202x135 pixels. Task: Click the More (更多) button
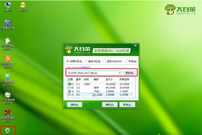(129, 73)
